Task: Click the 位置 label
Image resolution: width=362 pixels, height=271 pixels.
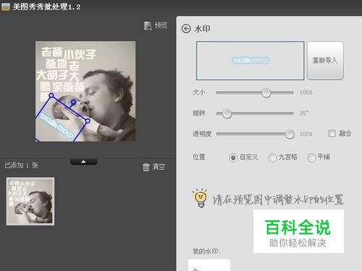Action: point(198,157)
